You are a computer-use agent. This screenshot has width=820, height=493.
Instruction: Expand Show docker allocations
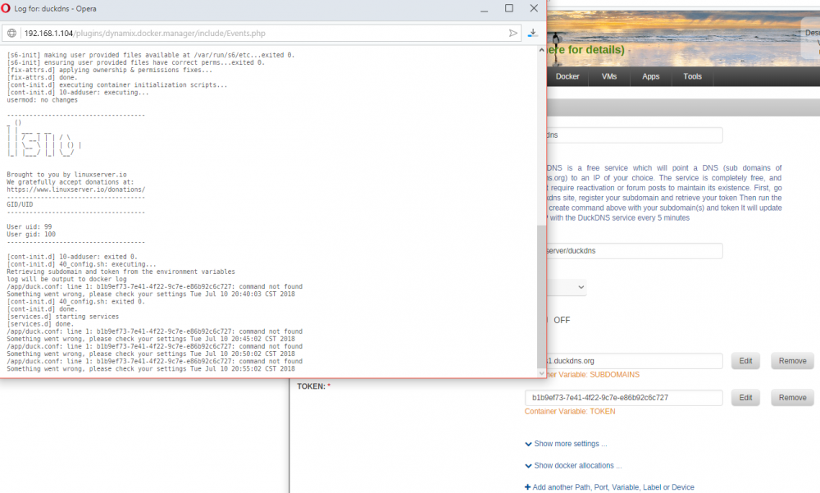[573, 465]
